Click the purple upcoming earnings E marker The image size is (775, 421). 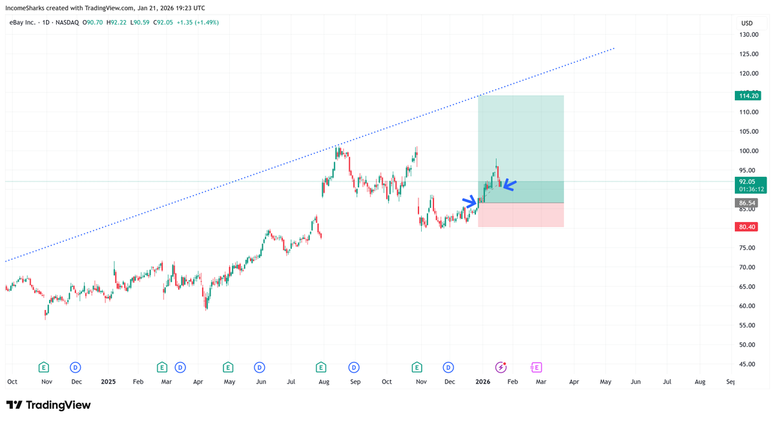(x=536, y=367)
